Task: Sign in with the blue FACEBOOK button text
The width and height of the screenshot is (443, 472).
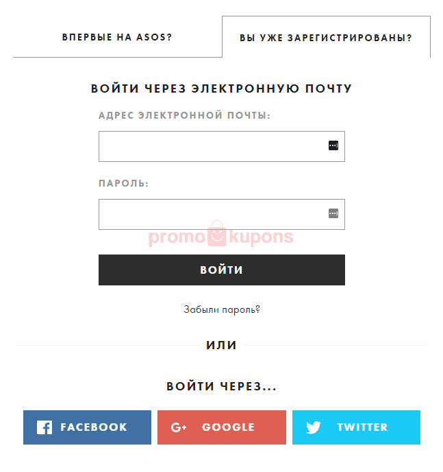Action: pyautogui.click(x=94, y=427)
